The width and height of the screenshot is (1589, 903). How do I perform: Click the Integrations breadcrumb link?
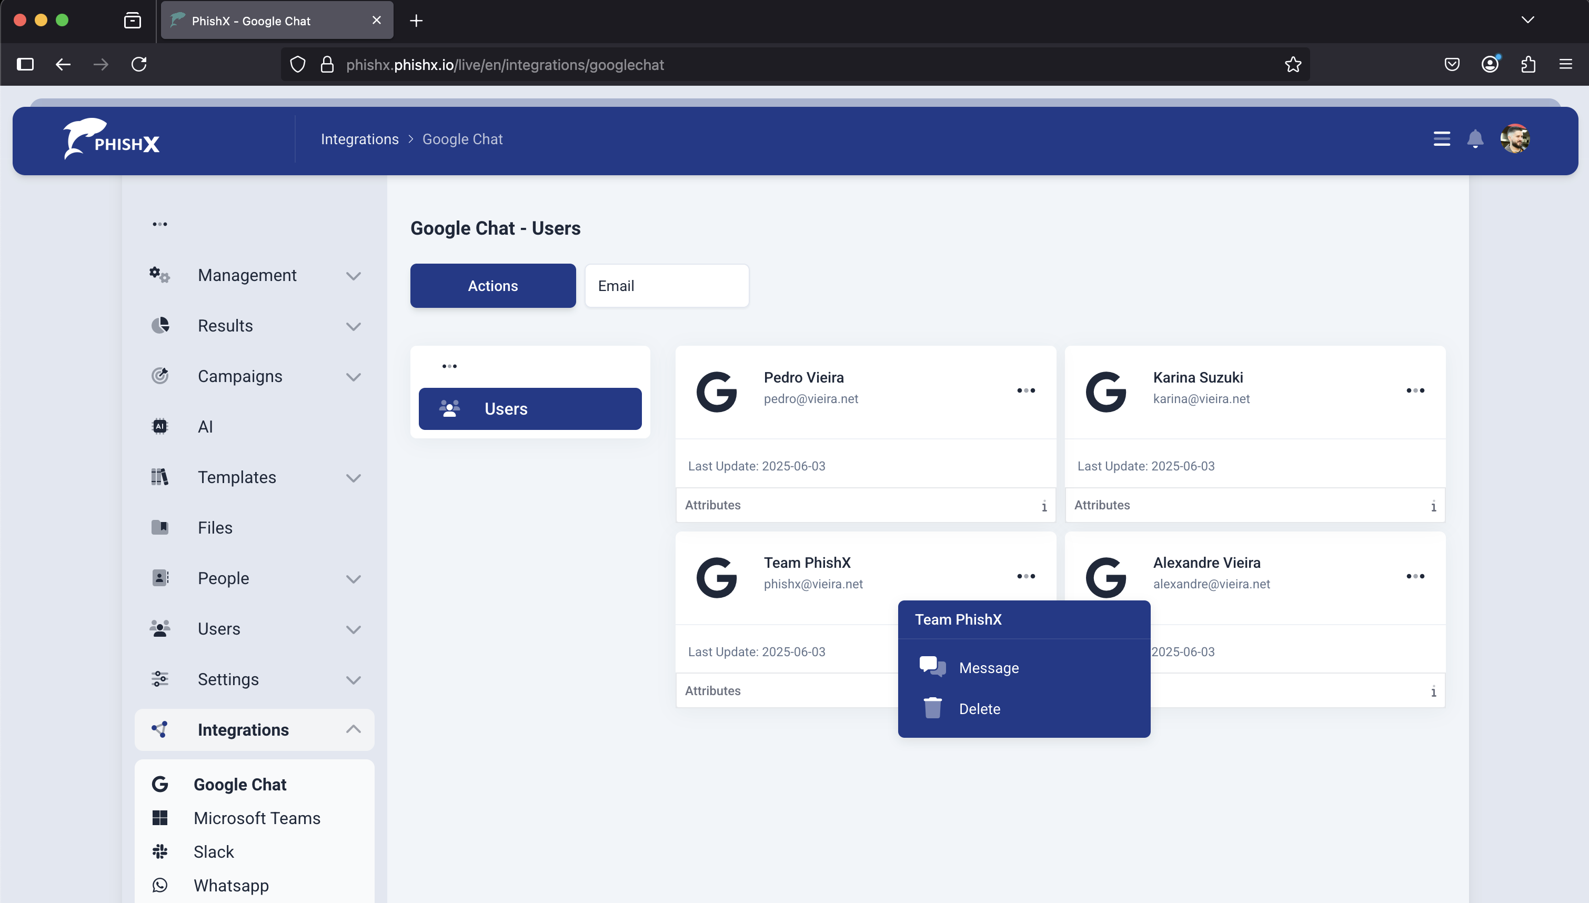tap(359, 139)
